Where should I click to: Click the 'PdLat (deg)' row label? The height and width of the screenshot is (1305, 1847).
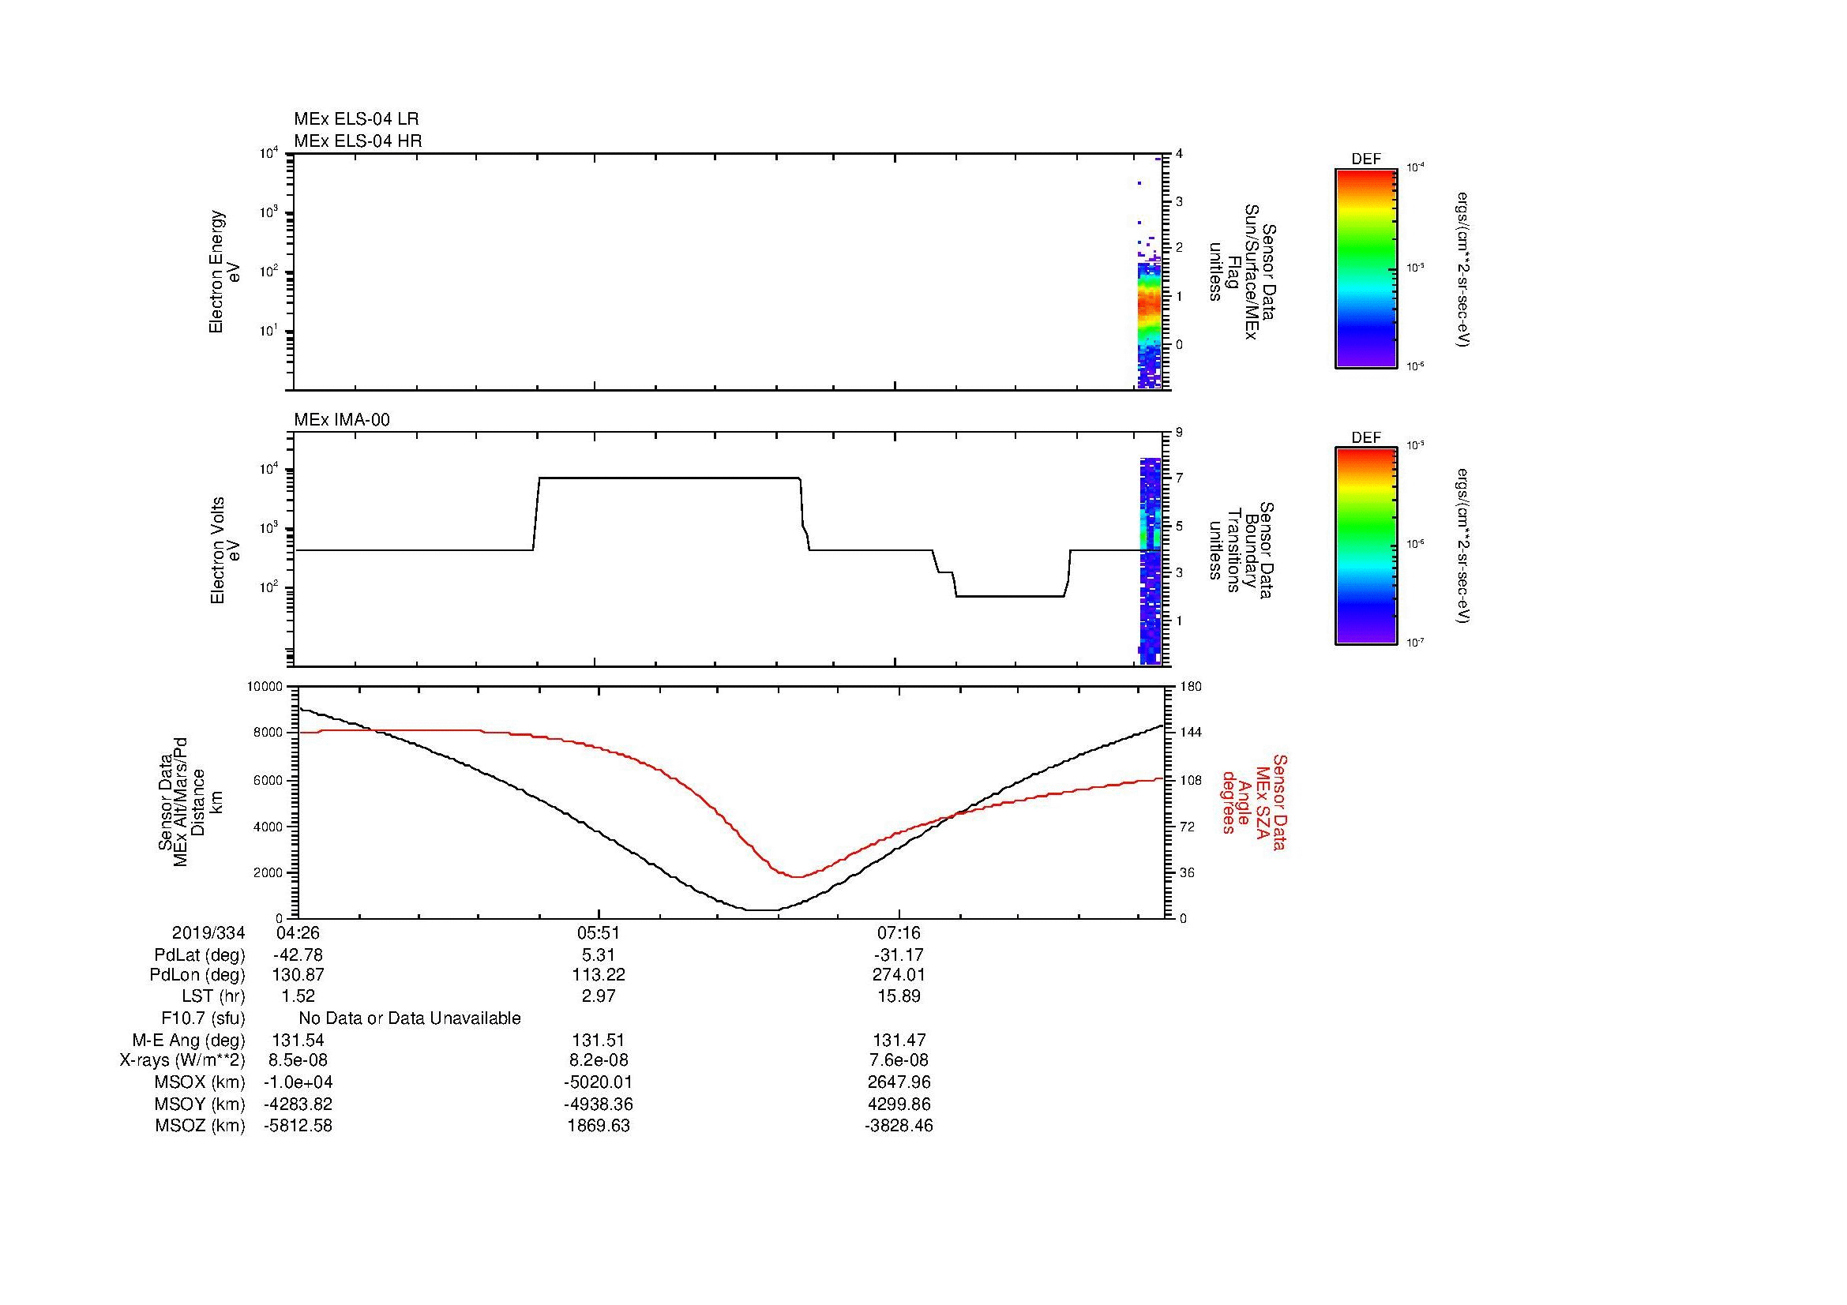click(200, 955)
